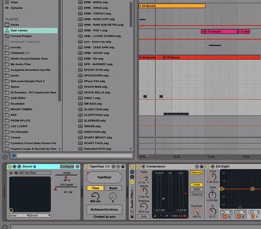This screenshot has height=229, width=261.
Task: Click TapeStop hot-swap icon
Action: [x=118, y=167]
